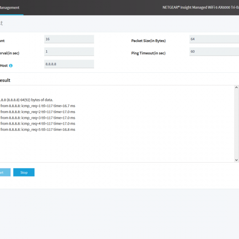Click the result scrollbar up arrow
Image resolution: width=239 pixels, height=239 pixels.
tap(237, 87)
